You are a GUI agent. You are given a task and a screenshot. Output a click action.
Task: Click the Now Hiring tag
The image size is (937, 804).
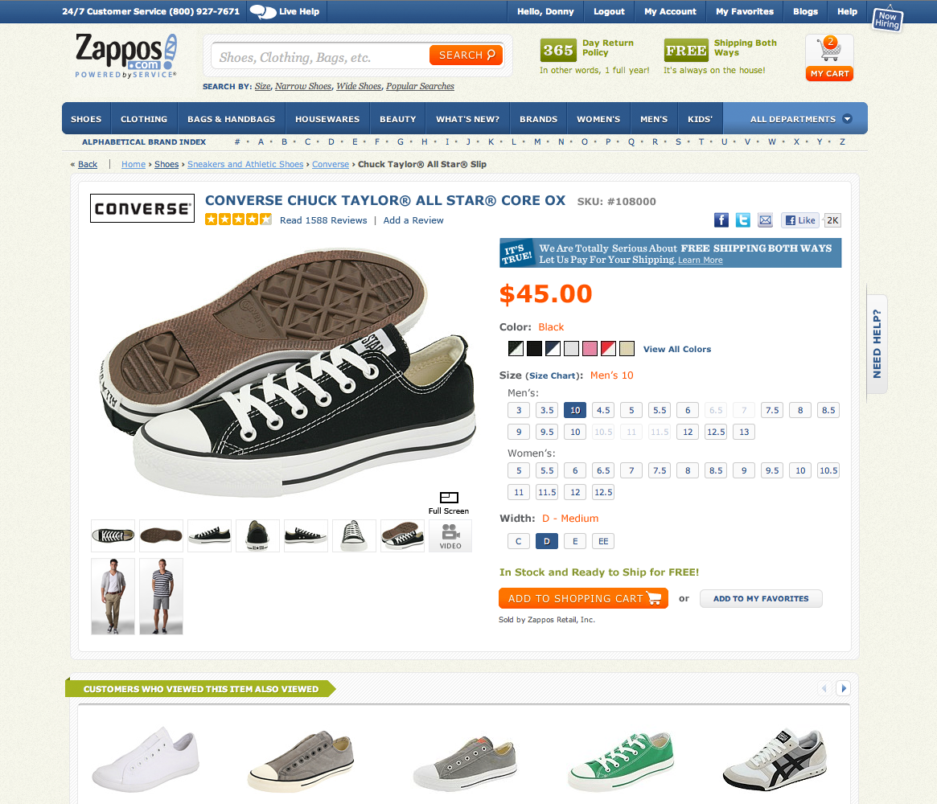coord(887,19)
